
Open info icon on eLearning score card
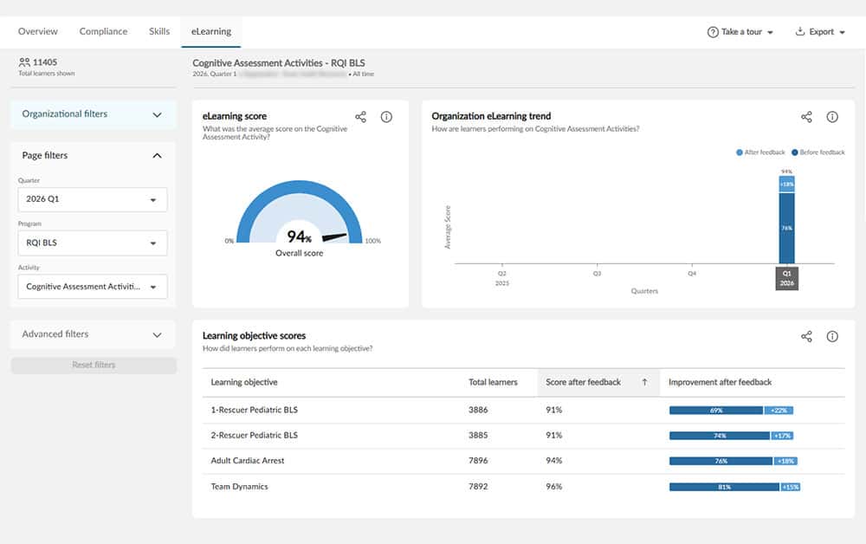[386, 117]
